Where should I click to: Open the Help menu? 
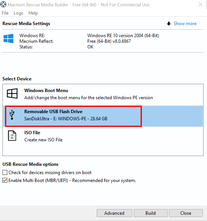(x=33, y=13)
